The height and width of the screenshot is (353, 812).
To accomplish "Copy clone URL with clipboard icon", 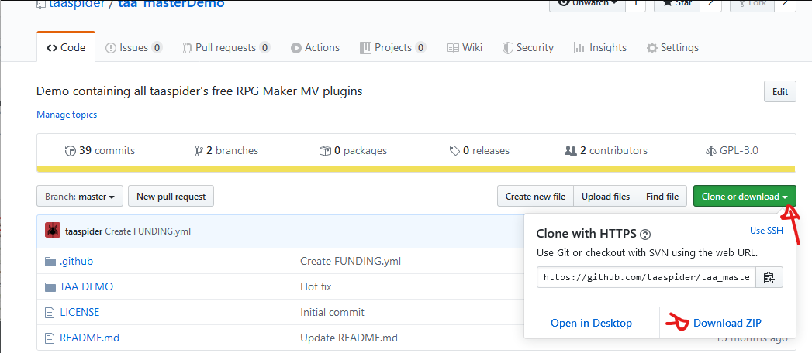I will coord(769,278).
